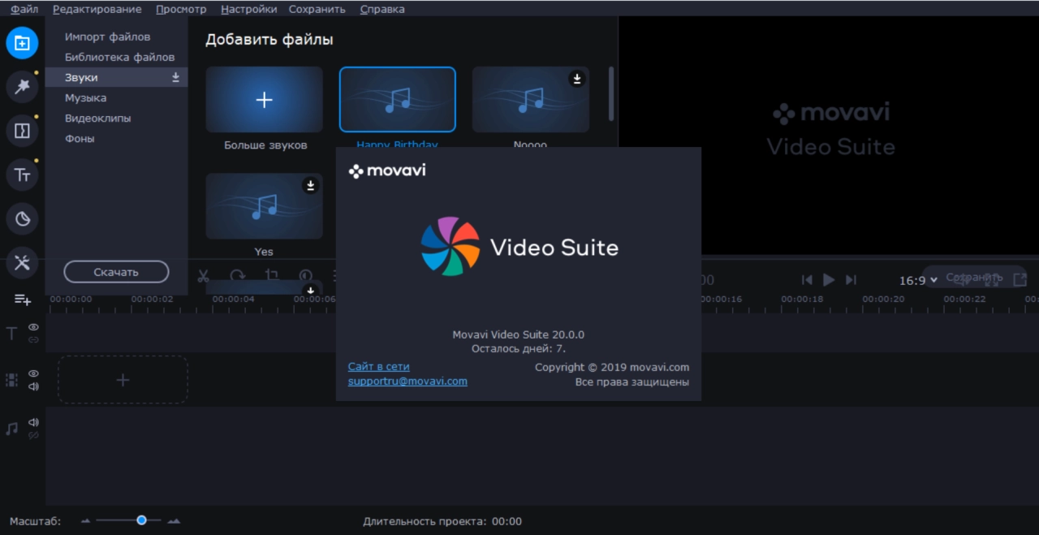Screen dimensions: 1039x535
Task: Open the Filters magic wand tab
Action: point(22,87)
